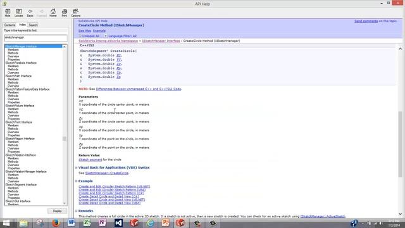This screenshot has width=405, height=228.
Task: Click the Display button
Action: pos(58,211)
